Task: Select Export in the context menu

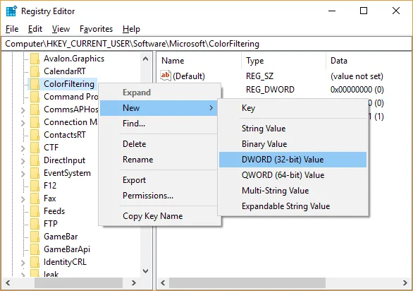Action: (159, 180)
